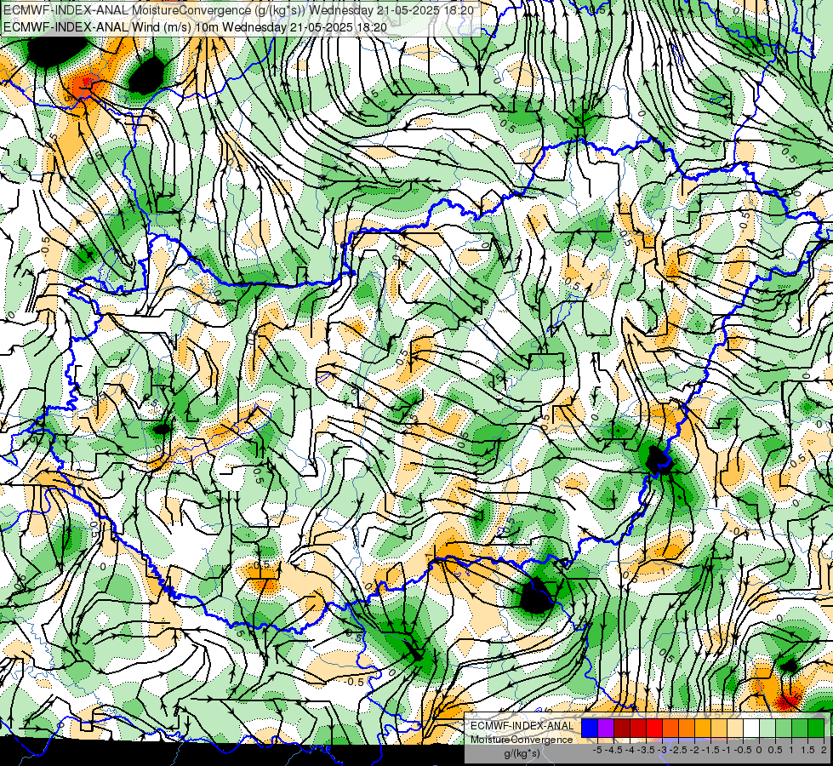
Task: Click the 1 tick label in legend
Action: pos(791,750)
